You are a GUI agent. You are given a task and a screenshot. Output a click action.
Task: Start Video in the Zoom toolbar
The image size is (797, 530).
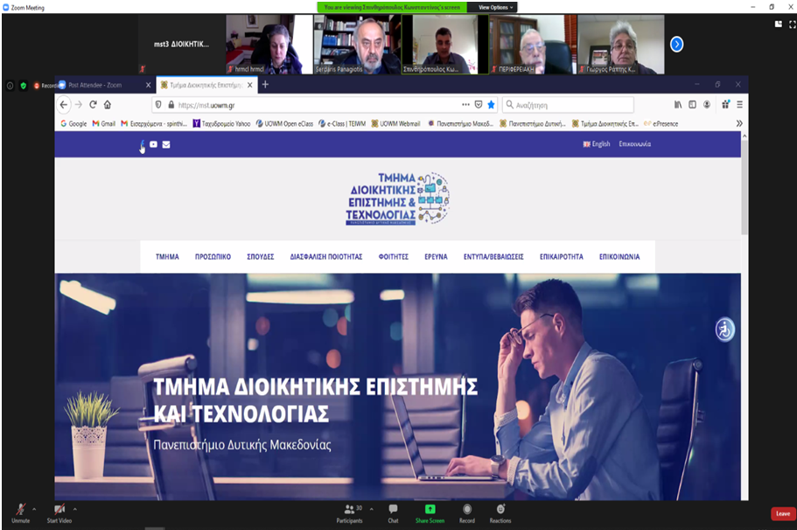point(59,513)
